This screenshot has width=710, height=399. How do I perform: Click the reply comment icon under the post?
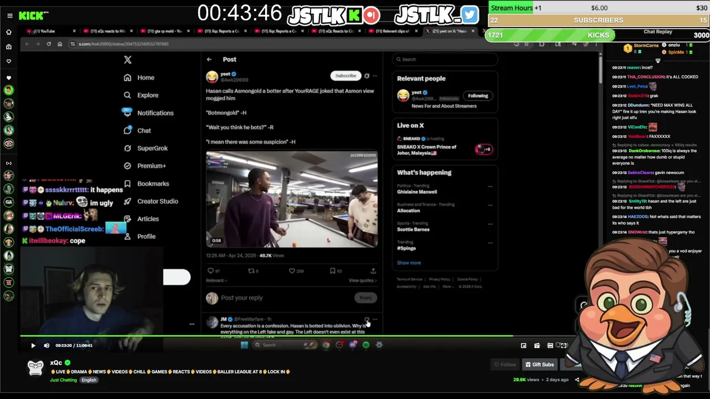coord(210,271)
